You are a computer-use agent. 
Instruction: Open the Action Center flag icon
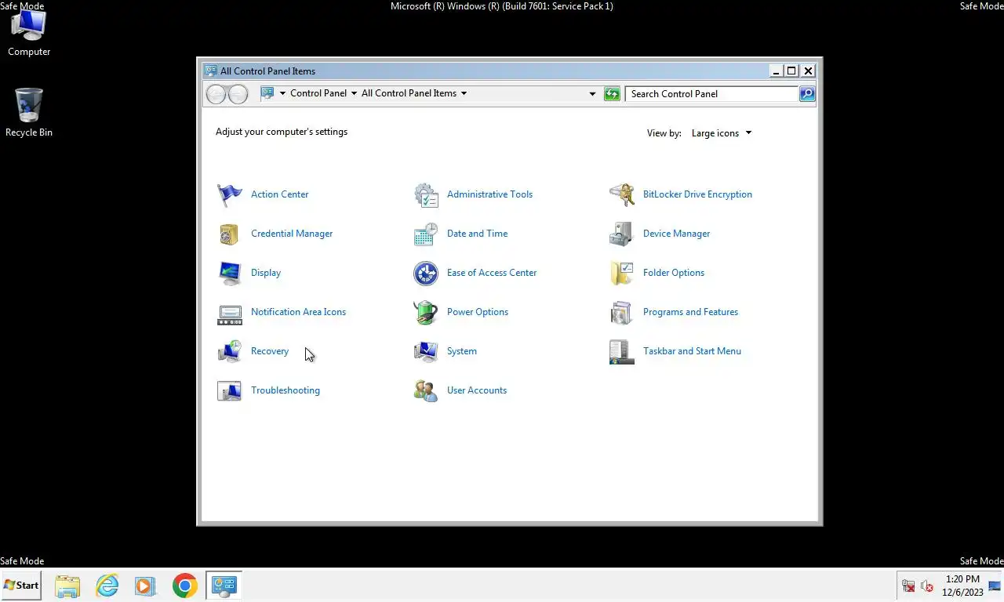[230, 194]
